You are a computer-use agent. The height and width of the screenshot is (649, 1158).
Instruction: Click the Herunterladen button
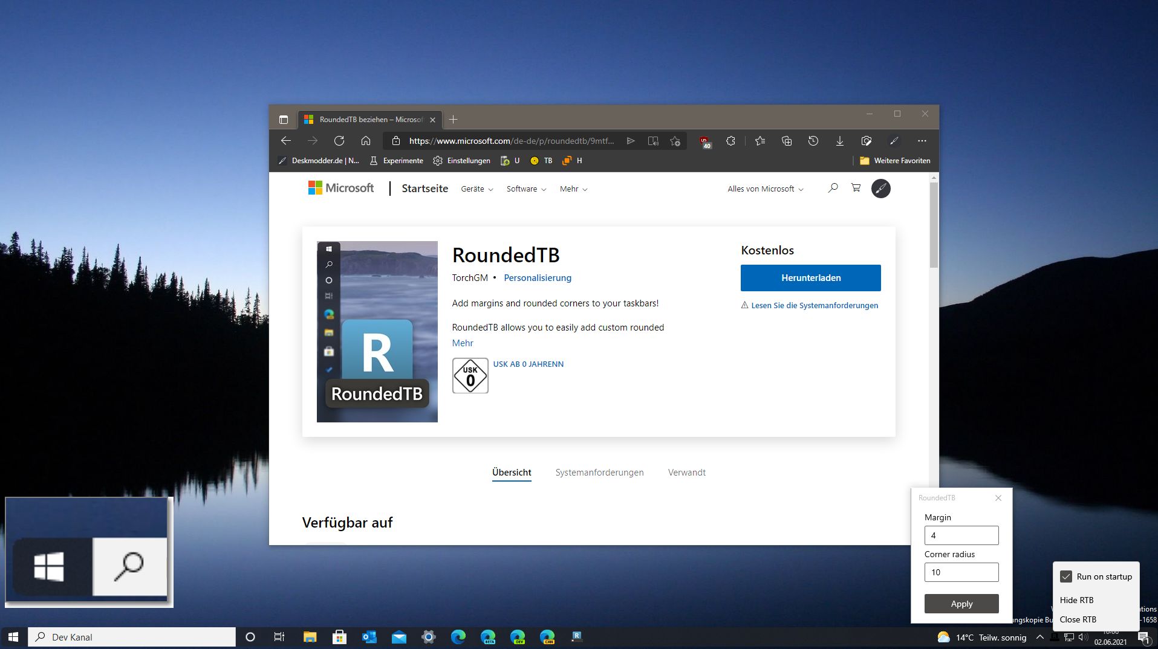point(810,278)
